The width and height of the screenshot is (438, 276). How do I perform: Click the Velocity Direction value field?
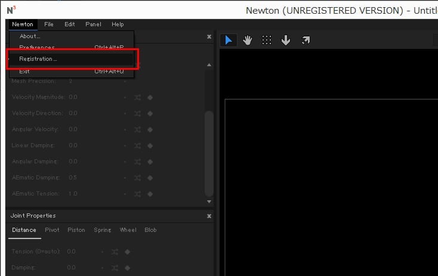(73, 113)
